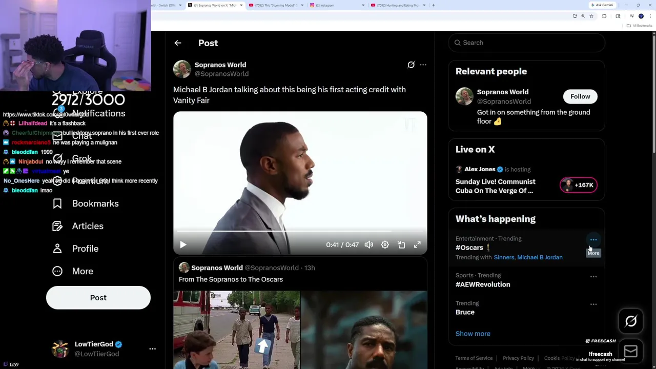Click the Post compose button

98,298
